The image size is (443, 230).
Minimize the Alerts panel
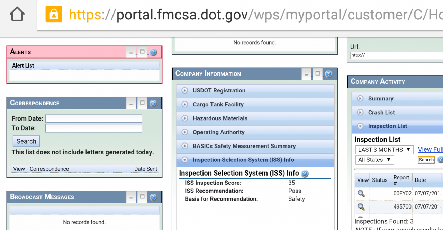coord(131,53)
